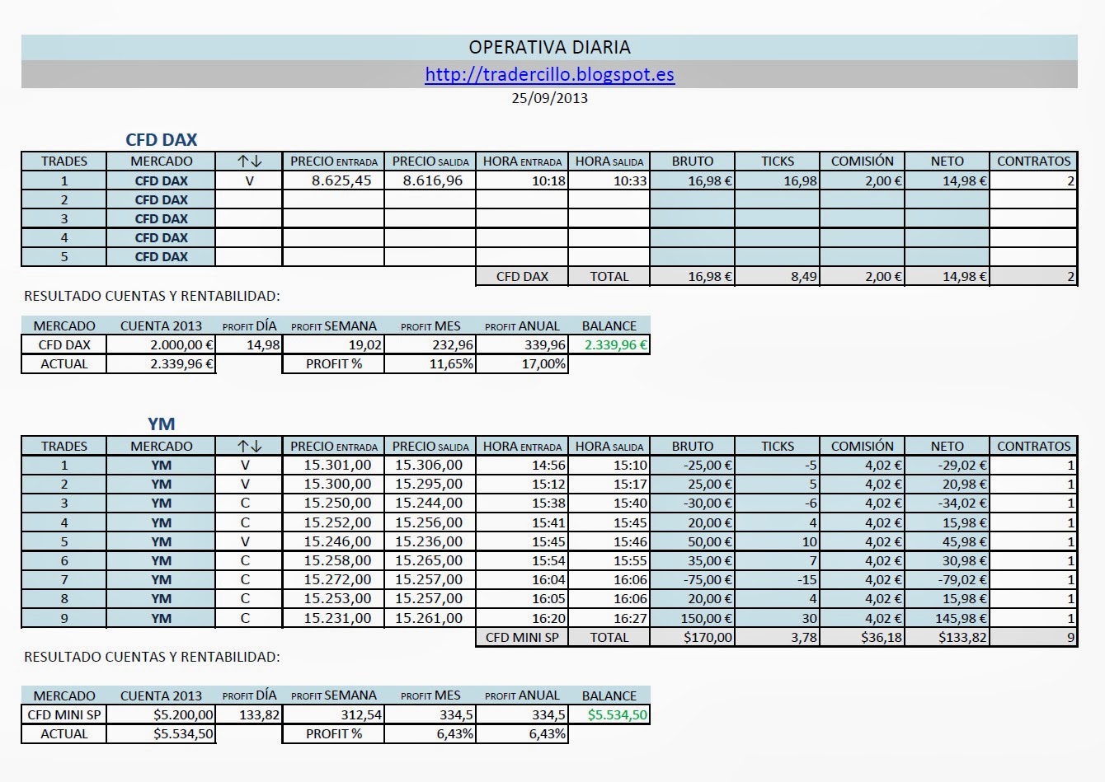Image resolution: width=1105 pixels, height=782 pixels.
Task: Select the net loss -79,02 €
Action: [x=962, y=580]
